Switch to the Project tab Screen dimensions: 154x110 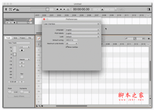[23, 38]
